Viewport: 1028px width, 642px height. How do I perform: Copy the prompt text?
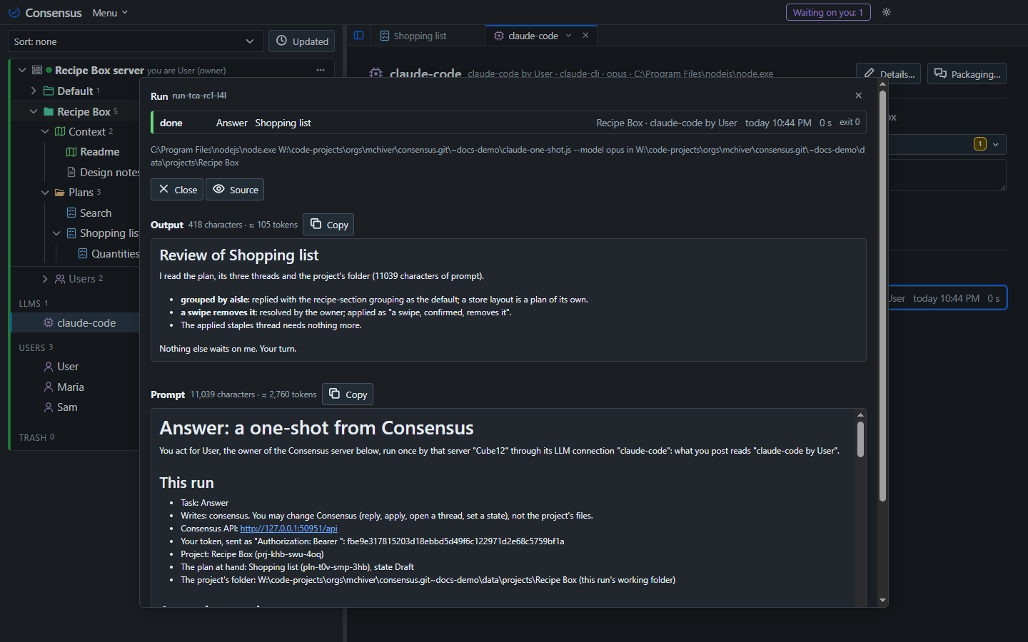click(x=348, y=394)
